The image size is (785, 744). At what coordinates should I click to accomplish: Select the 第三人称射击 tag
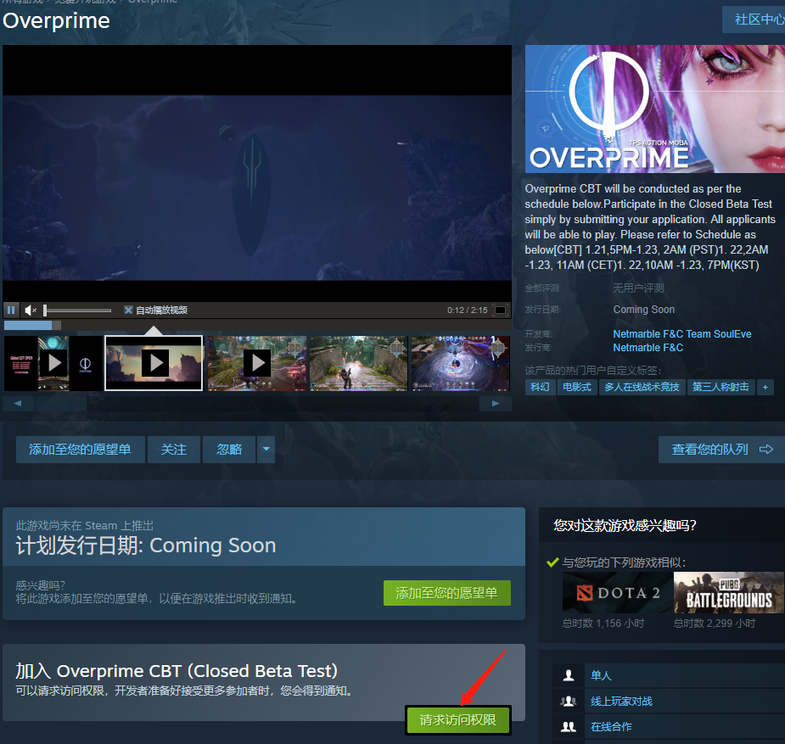pos(721,387)
